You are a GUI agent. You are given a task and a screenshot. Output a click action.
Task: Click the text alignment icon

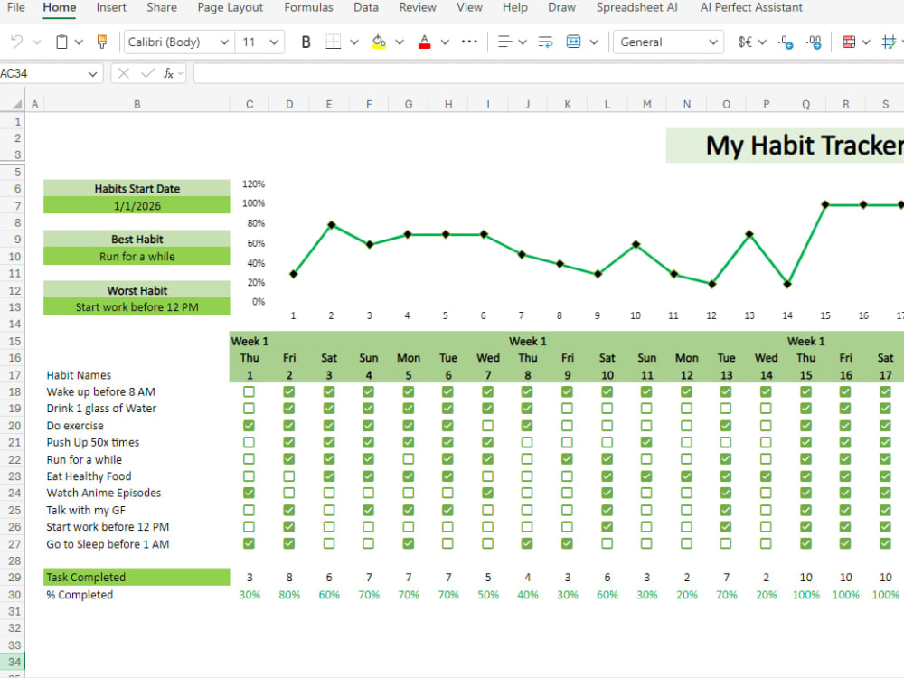[505, 42]
